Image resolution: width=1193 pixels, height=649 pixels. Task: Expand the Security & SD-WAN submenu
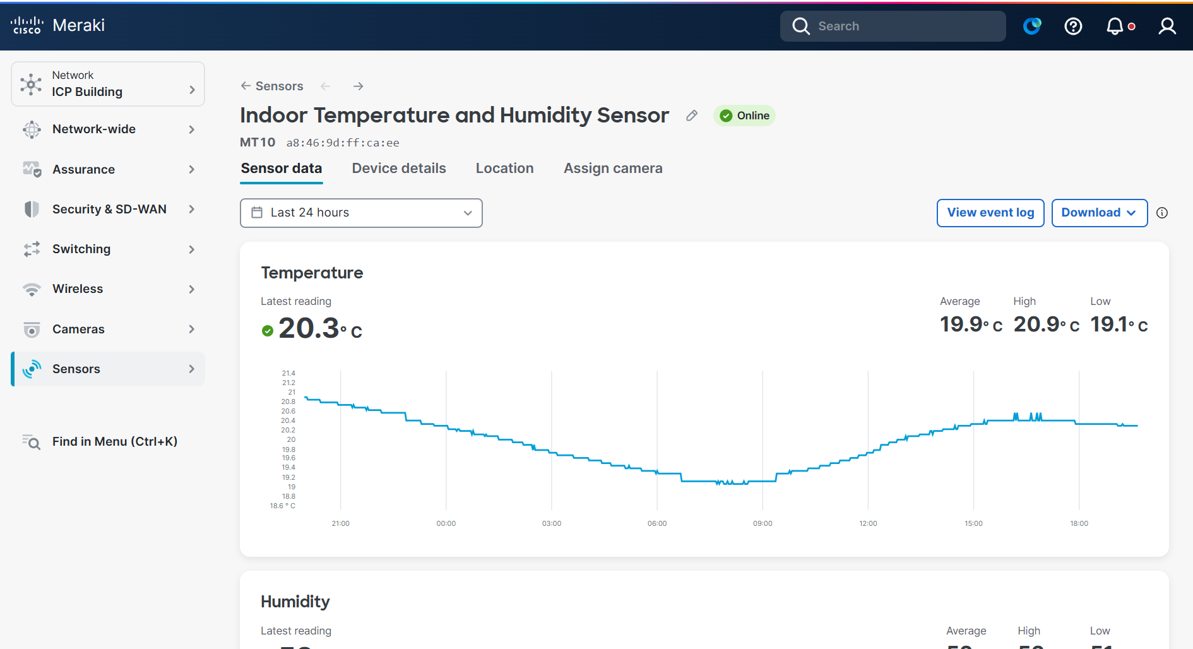(x=108, y=209)
